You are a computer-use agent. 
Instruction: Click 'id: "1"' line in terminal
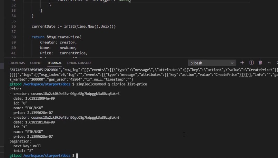20,127
